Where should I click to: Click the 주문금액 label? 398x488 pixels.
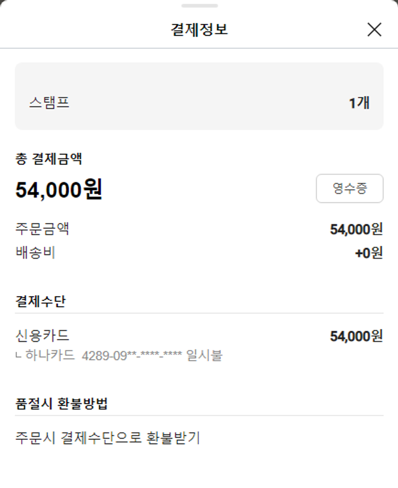tap(42, 229)
